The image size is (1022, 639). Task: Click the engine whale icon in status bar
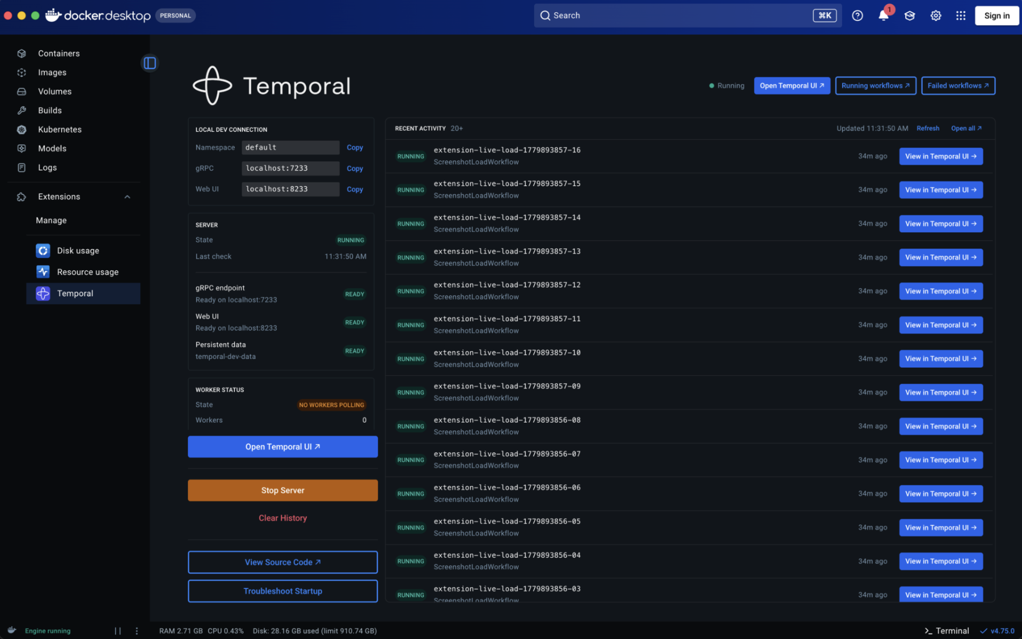12,630
